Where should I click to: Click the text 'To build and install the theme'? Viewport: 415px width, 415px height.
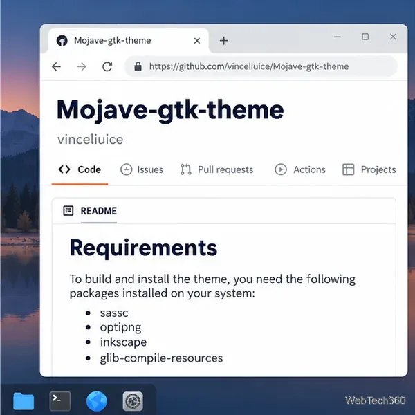pyautogui.click(x=149, y=279)
